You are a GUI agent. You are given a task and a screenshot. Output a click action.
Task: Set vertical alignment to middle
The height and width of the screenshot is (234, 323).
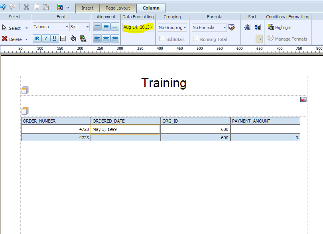(106, 27)
